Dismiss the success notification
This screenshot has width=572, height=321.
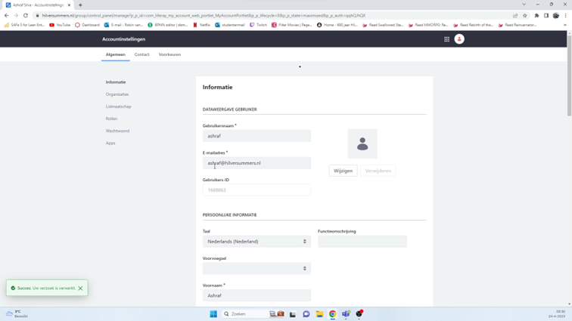point(80,288)
